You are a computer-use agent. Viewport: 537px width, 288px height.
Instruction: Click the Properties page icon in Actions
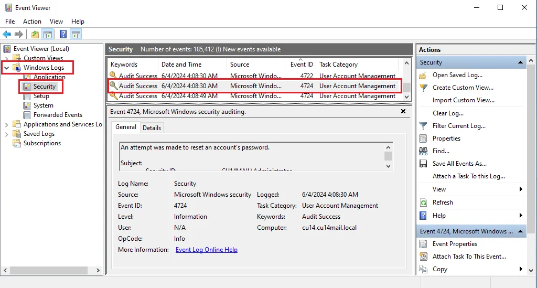click(x=423, y=138)
